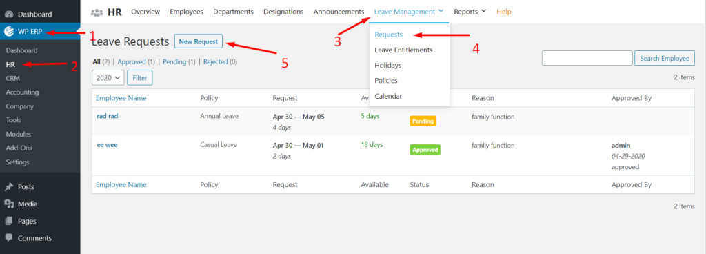Click the New Request button
Viewport: 706px width, 254px height.
click(x=199, y=41)
